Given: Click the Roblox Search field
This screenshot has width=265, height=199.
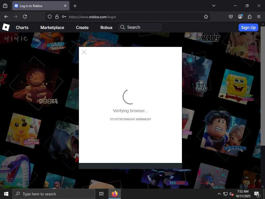Looking at the screenshot, I should 140,27.
